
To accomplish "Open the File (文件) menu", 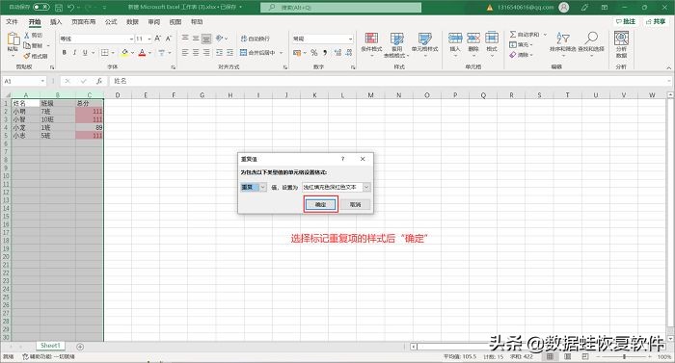I will 12,21.
